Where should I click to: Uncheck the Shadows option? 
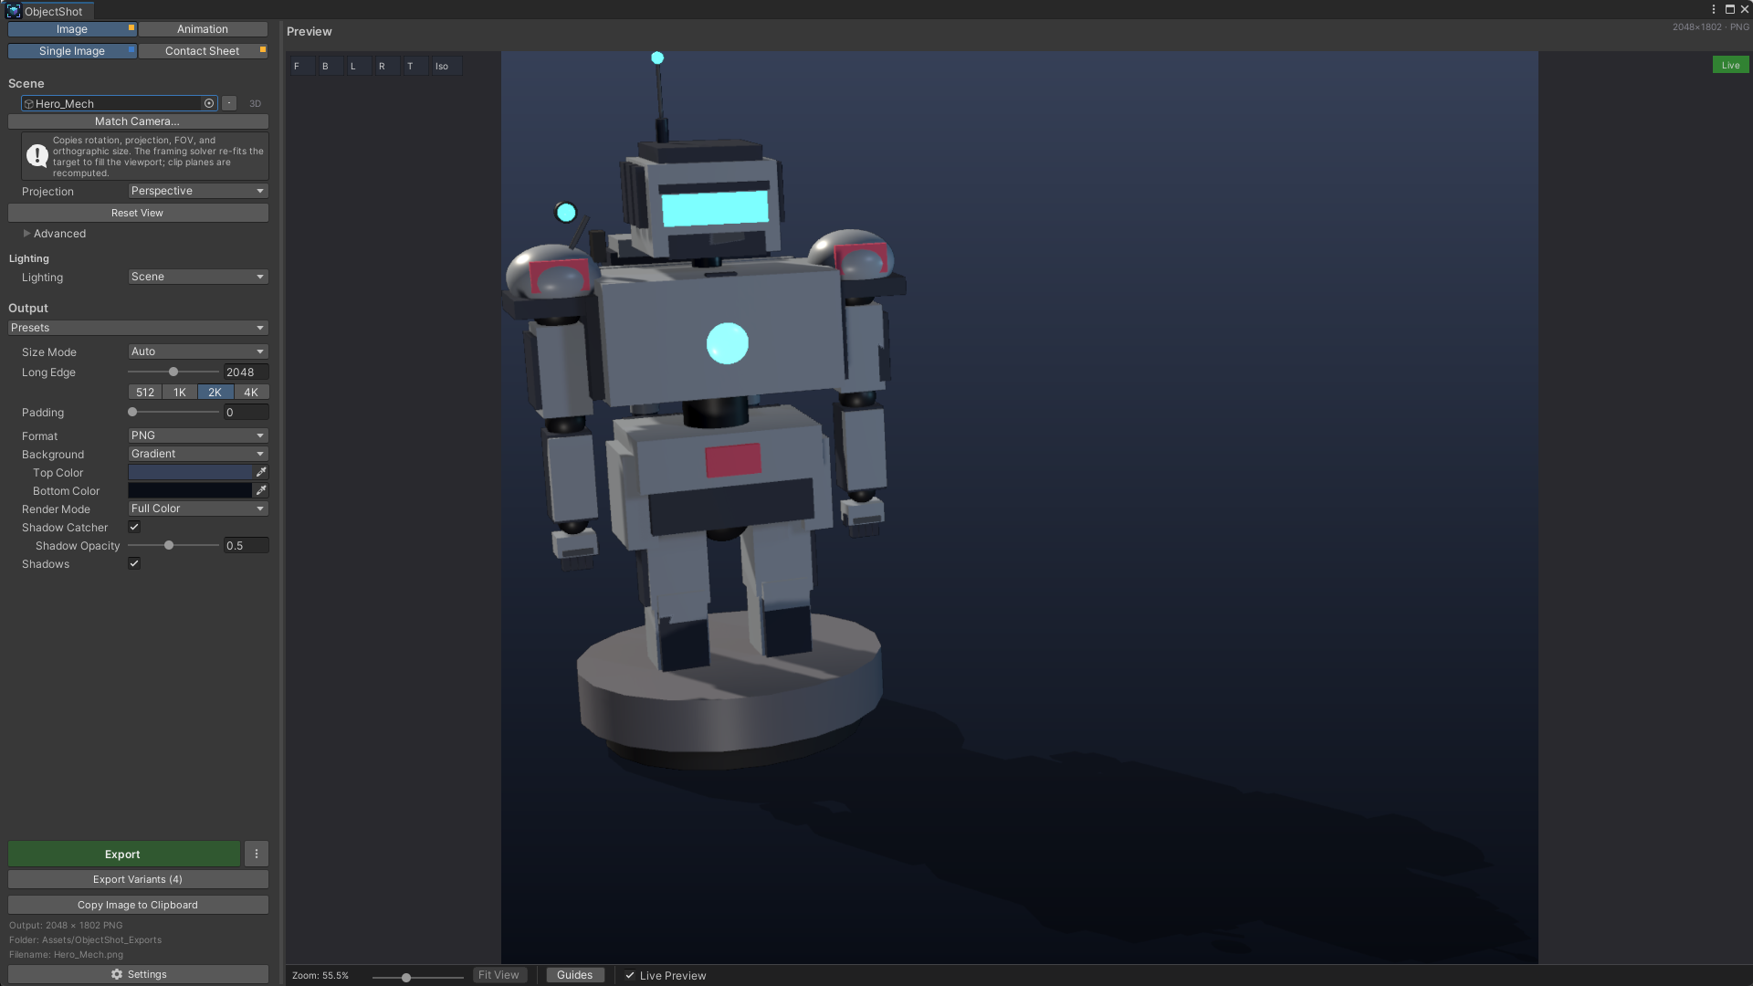[x=134, y=563]
